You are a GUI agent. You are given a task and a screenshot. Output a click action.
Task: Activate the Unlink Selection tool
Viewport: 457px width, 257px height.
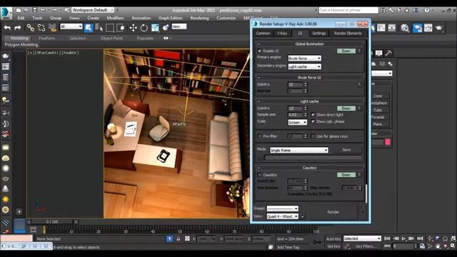41,28
